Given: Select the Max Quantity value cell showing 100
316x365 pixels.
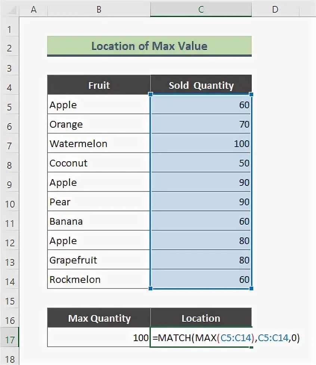Looking at the screenshot, I should 99,337.
